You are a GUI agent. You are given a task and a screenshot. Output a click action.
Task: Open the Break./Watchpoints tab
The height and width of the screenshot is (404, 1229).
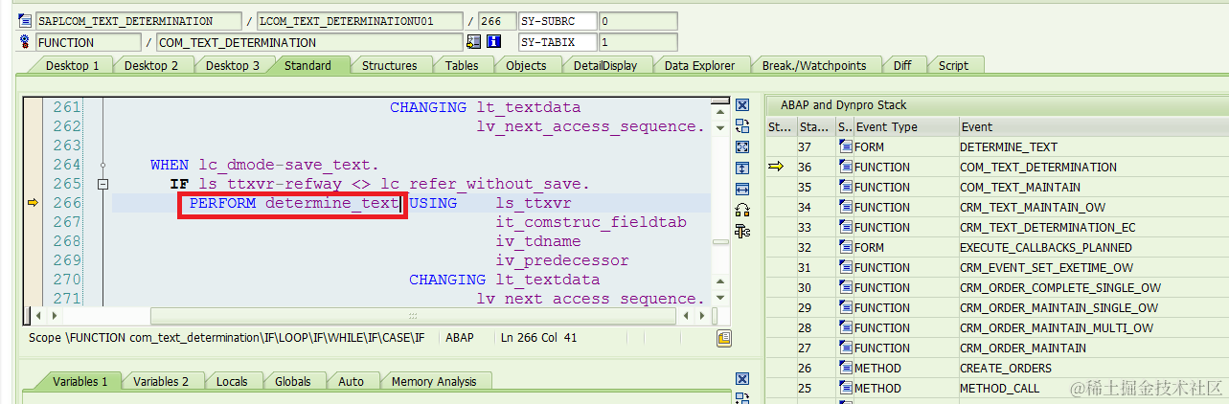pyautogui.click(x=814, y=65)
